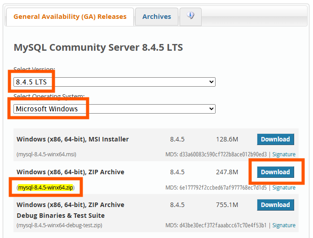Click the filename mysql-8.4.5-winx64-debug-test.zip
This screenshot has width=313, height=238.
pos(59,225)
